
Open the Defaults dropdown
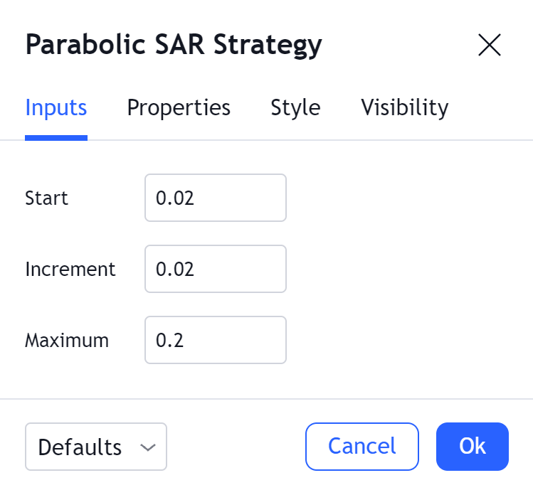tap(95, 447)
